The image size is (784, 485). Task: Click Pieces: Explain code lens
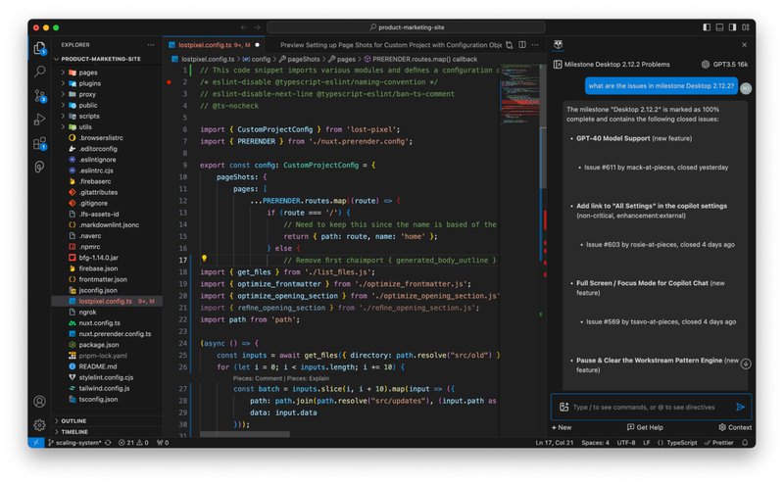(x=308, y=378)
